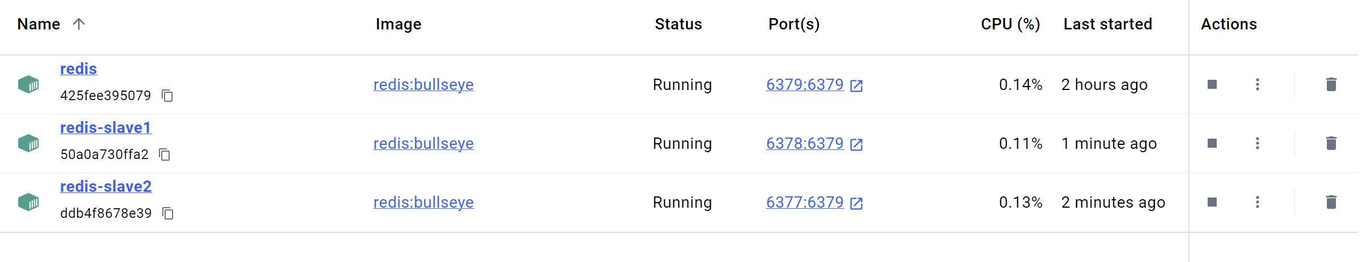
Task: Copy container ID 425fee395079
Action: click(167, 96)
